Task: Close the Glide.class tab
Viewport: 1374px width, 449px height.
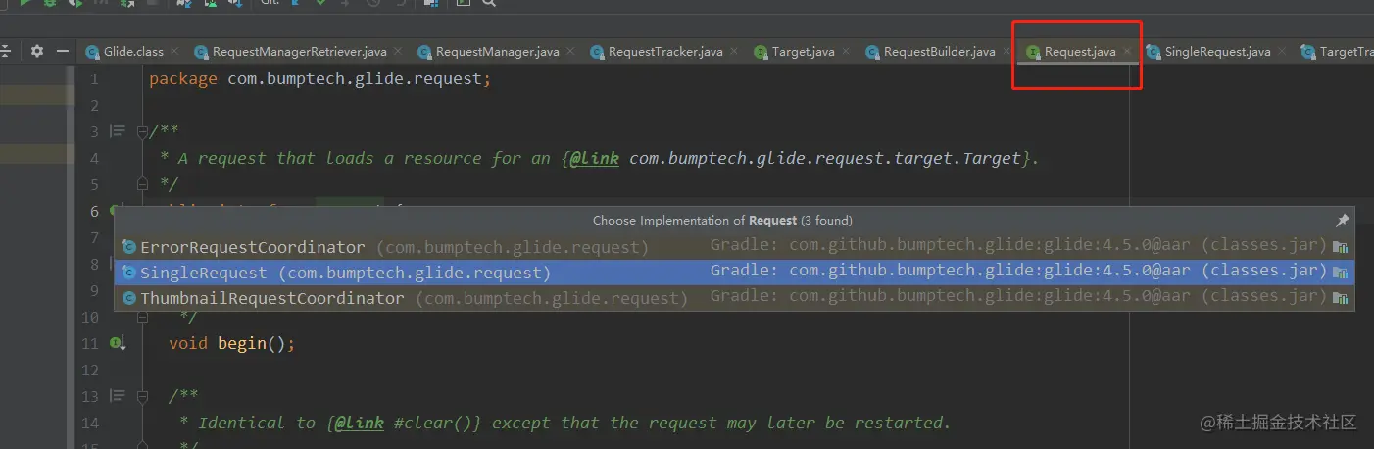Action: (174, 52)
